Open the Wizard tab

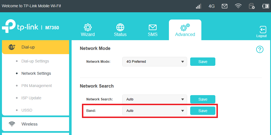(88, 30)
